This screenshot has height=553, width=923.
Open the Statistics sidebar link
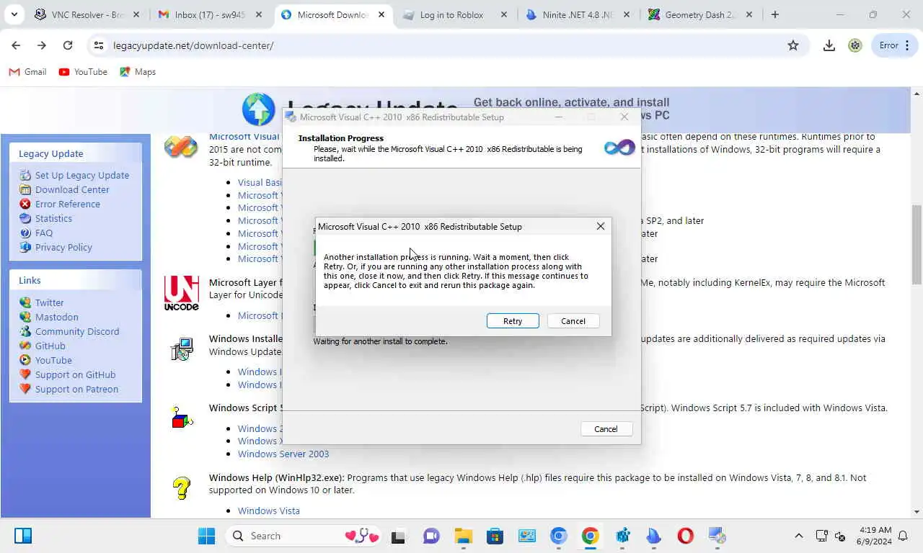coord(53,218)
